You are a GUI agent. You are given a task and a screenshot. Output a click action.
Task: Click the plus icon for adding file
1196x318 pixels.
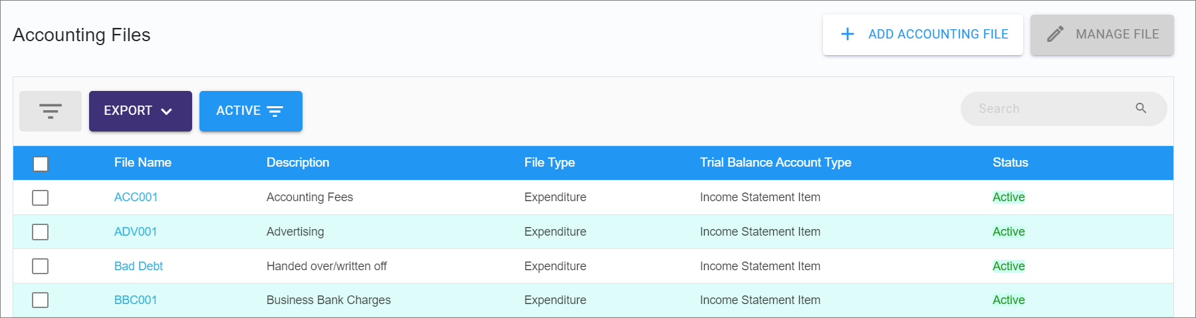click(848, 34)
